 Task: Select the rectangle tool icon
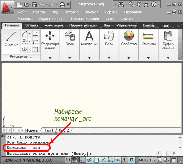coord(36,42)
